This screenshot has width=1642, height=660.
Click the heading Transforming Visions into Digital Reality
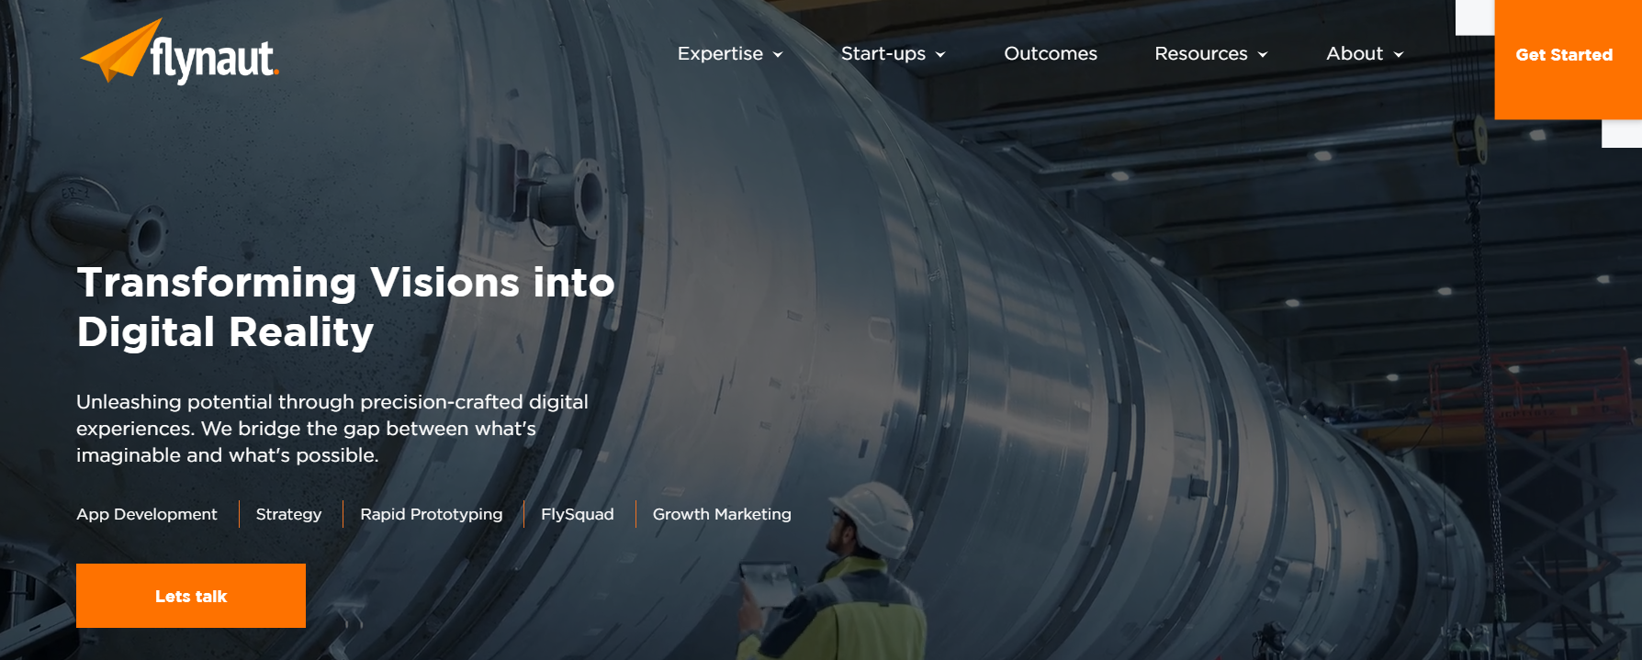point(345,307)
